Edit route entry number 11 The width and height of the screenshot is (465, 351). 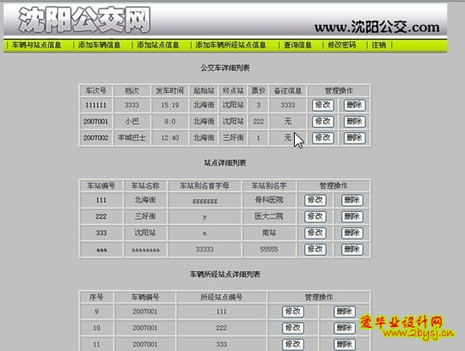[293, 344]
